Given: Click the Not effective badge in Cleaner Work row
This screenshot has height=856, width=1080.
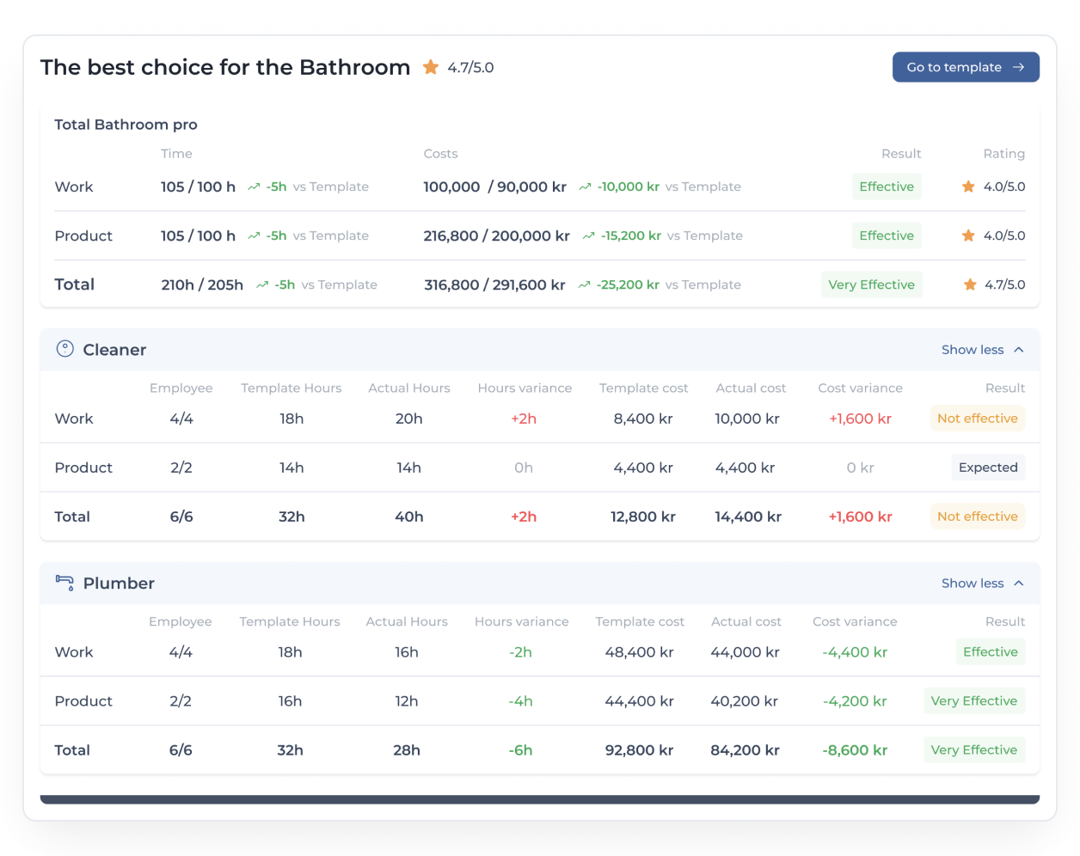Looking at the screenshot, I should pos(978,419).
